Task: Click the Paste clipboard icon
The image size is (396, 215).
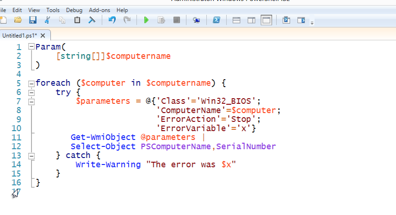Action: pyautogui.click(x=77, y=20)
